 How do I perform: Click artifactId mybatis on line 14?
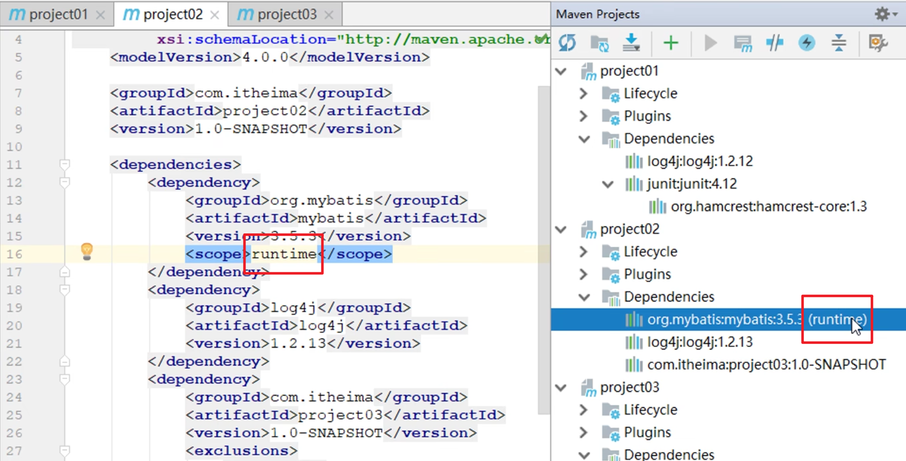coord(331,218)
